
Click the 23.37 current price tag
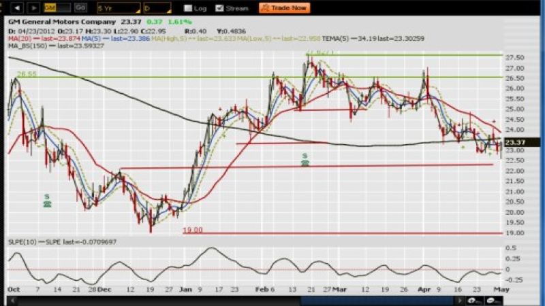[x=521, y=142]
